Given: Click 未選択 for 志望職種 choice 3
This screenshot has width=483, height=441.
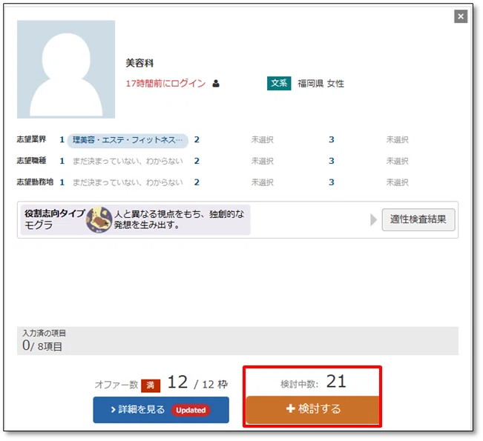Looking at the screenshot, I should coord(397,161).
